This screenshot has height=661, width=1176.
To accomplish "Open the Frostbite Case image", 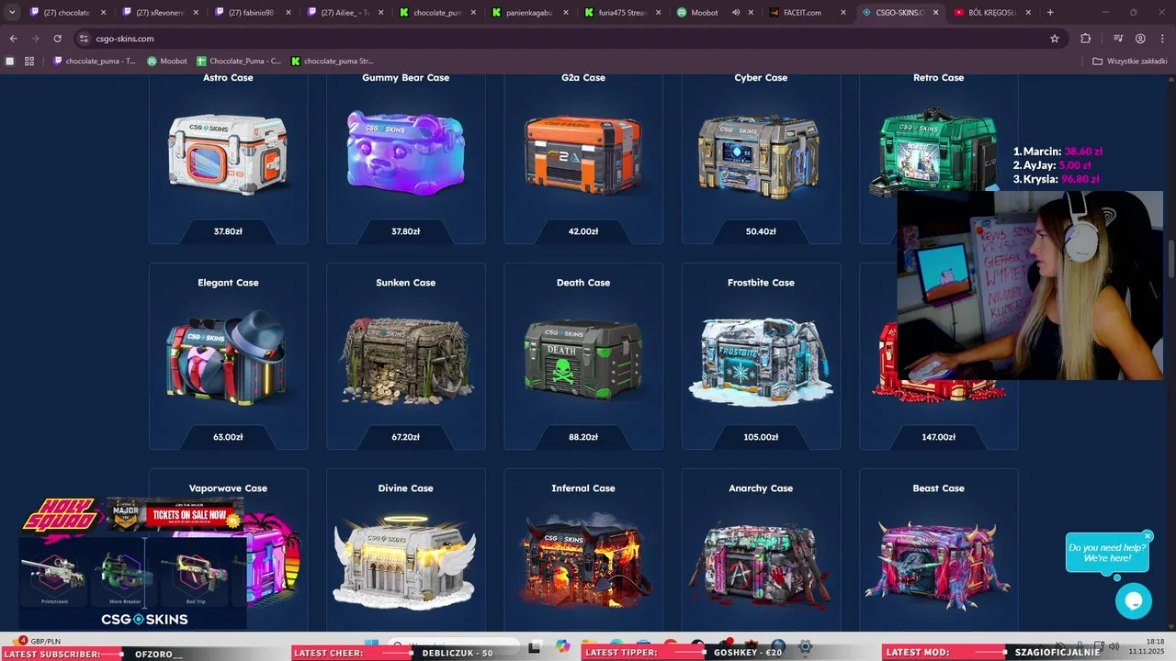I will pyautogui.click(x=761, y=360).
